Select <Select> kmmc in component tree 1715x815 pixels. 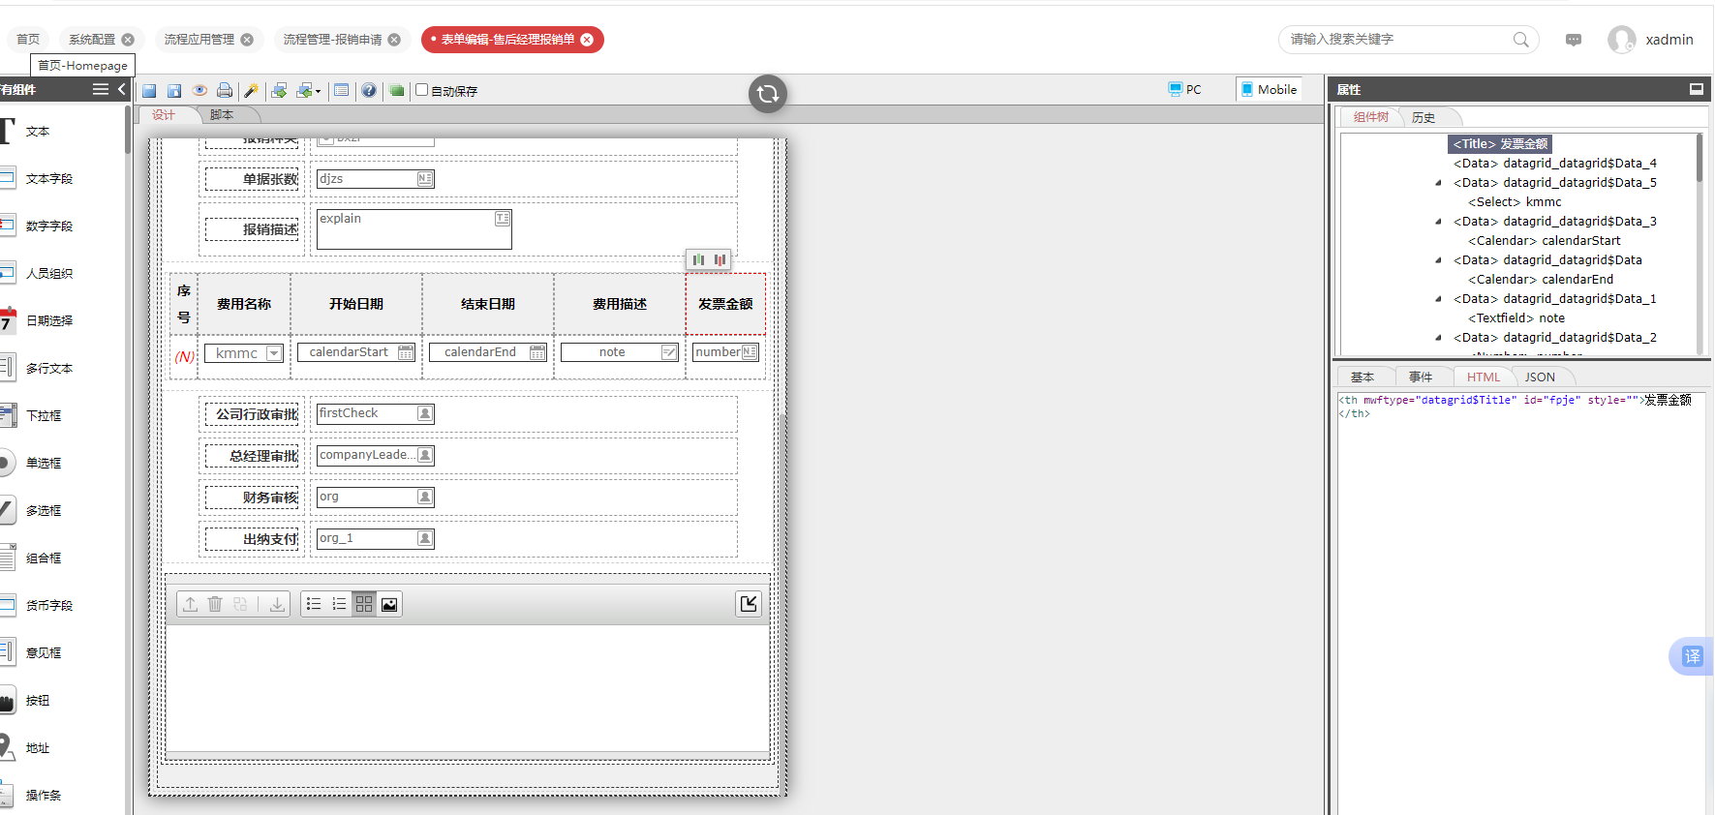pyautogui.click(x=1515, y=202)
